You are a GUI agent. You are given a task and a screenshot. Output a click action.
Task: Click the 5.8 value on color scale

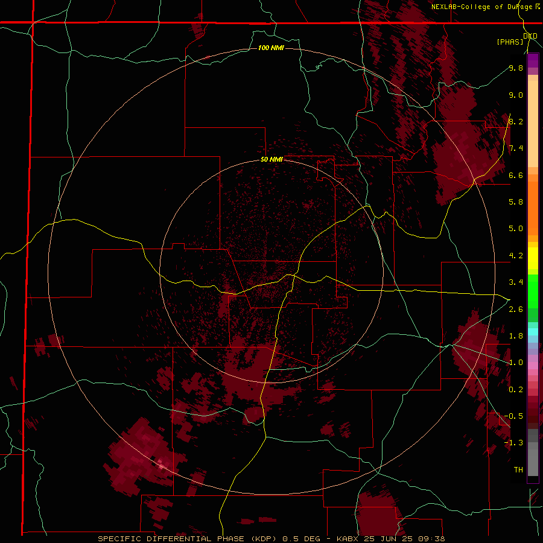(x=516, y=202)
